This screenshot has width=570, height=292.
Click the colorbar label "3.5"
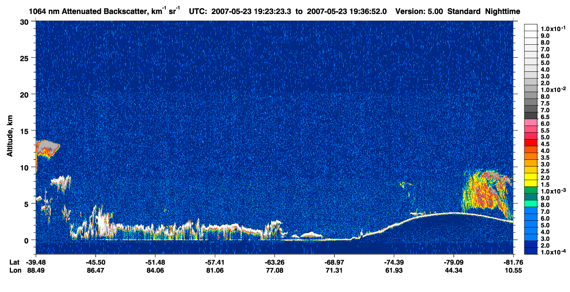tap(545, 158)
